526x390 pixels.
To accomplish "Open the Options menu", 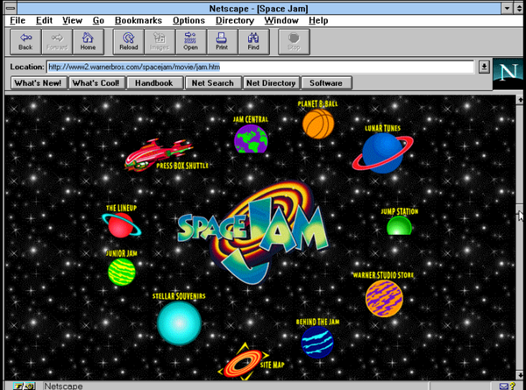I will pos(188,20).
